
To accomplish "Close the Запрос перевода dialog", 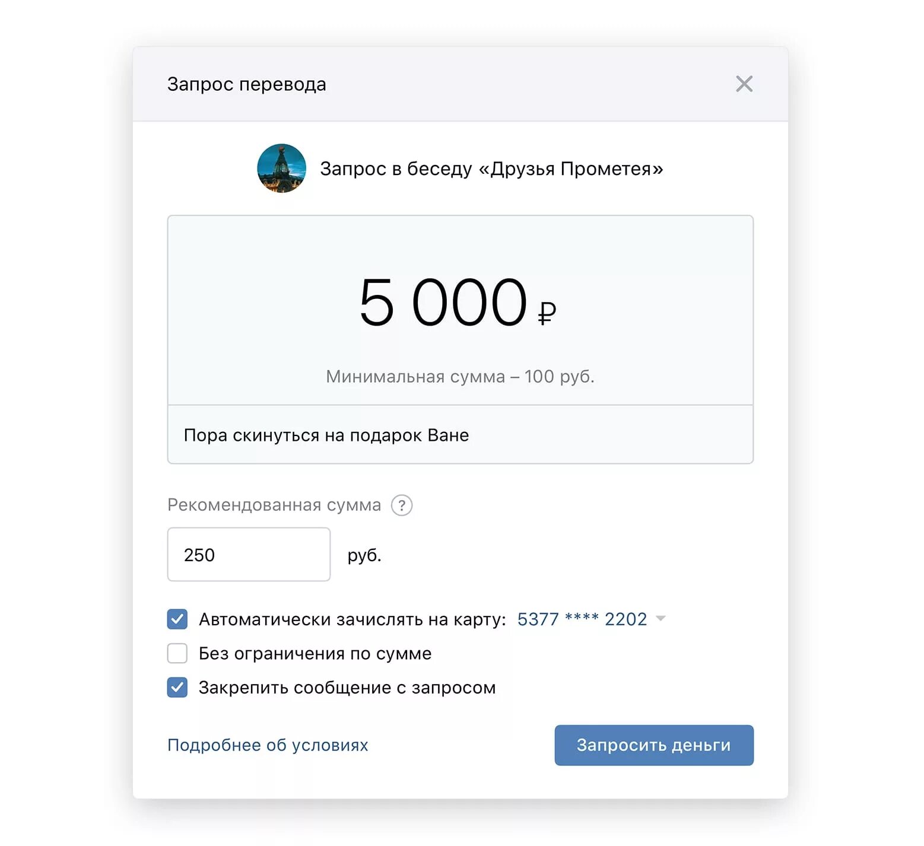I will (x=744, y=84).
